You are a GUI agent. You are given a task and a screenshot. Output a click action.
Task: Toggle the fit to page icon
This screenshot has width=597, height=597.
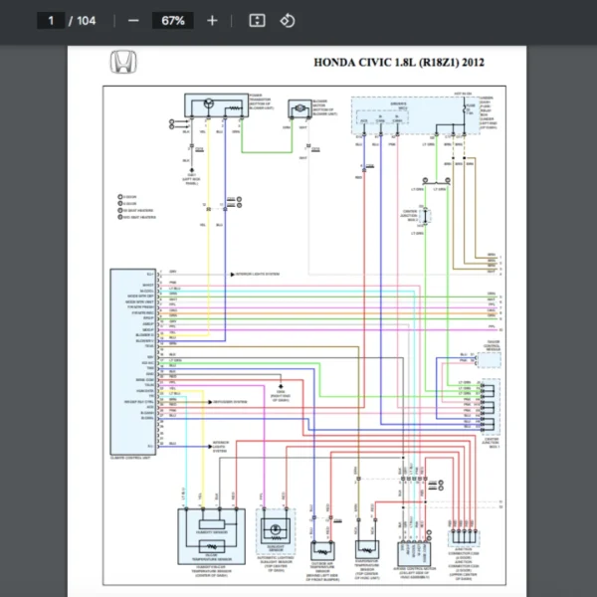pyautogui.click(x=257, y=21)
